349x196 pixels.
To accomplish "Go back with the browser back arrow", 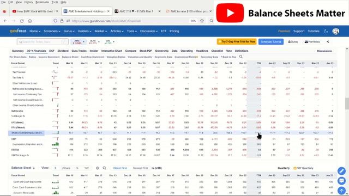I will pyautogui.click(x=5, y=21).
